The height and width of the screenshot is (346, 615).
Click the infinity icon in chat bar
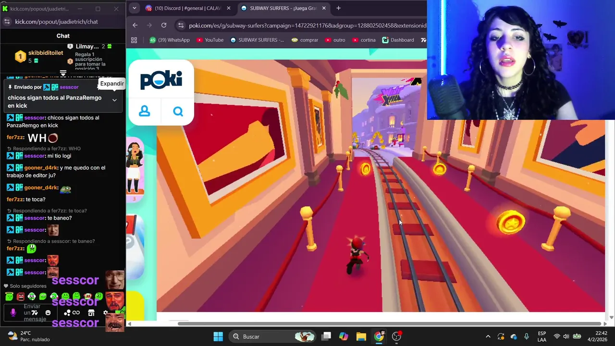pyautogui.click(x=76, y=313)
